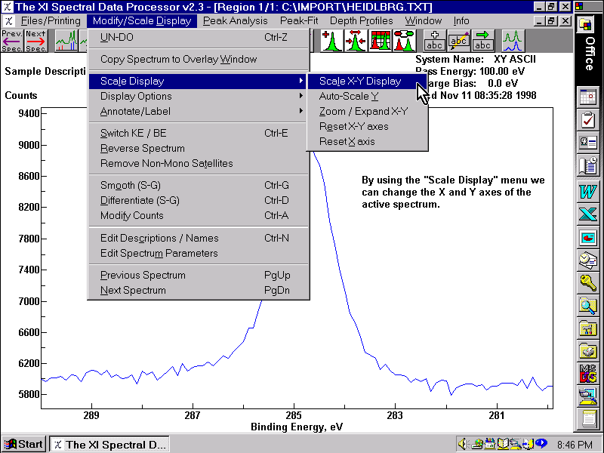Click the Start button

point(24,444)
